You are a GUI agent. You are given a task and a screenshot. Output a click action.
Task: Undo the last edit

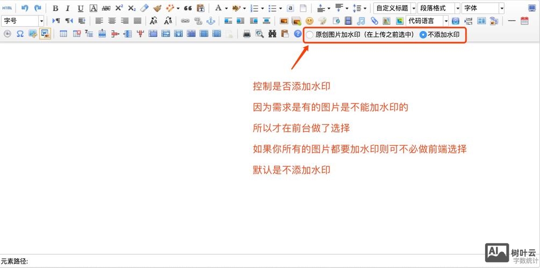pyautogui.click(x=25, y=8)
